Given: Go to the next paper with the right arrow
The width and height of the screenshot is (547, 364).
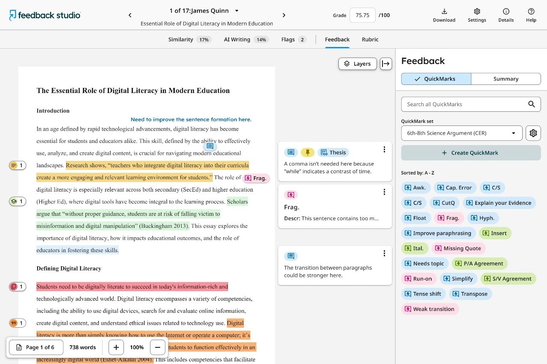Looking at the screenshot, I should (x=284, y=15).
